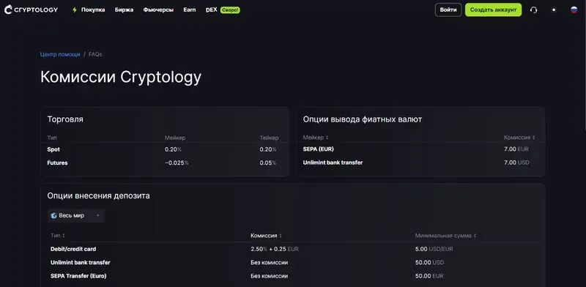This screenshot has height=287, width=586.
Task: Sort deposit table by Комиссия column
Action: click(x=267, y=236)
